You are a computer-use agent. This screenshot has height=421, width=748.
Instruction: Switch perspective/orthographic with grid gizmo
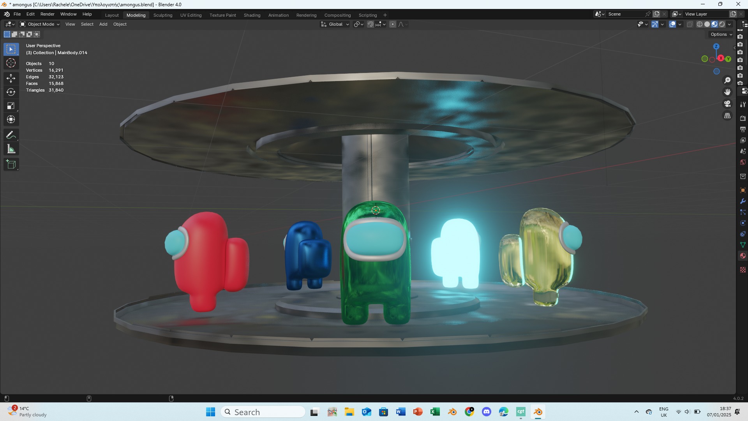coord(727,116)
